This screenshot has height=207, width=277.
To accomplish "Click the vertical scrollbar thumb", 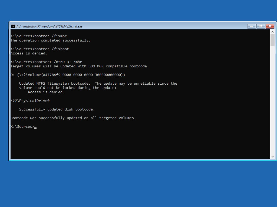I will click(272, 40).
